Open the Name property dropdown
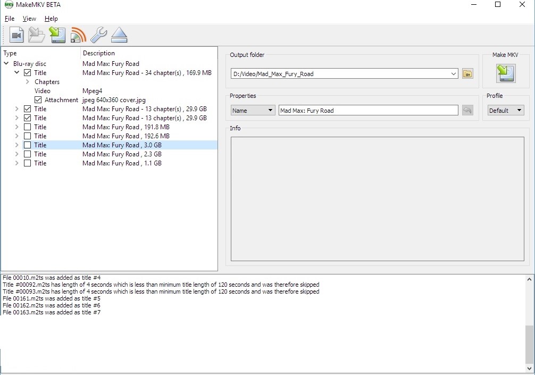The image size is (535, 375). pyautogui.click(x=253, y=110)
